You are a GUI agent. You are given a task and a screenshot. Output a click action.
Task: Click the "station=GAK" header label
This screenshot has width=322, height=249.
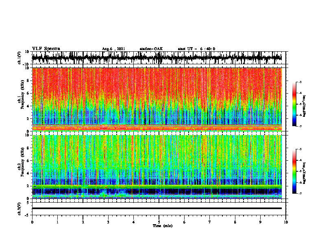click(x=151, y=49)
